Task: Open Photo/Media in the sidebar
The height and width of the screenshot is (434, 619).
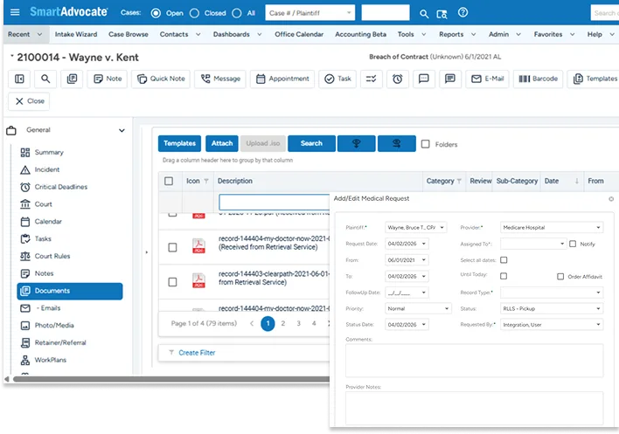Action: click(54, 326)
